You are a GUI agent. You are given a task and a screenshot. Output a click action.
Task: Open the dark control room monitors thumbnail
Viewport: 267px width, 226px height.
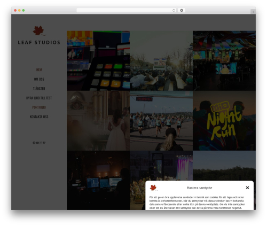[x=98, y=180]
